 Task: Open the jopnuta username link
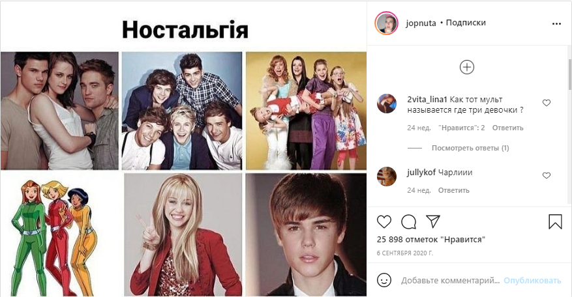pos(421,23)
